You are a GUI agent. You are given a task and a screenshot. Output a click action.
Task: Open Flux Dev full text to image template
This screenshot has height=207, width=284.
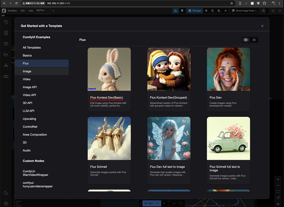coord(169,150)
